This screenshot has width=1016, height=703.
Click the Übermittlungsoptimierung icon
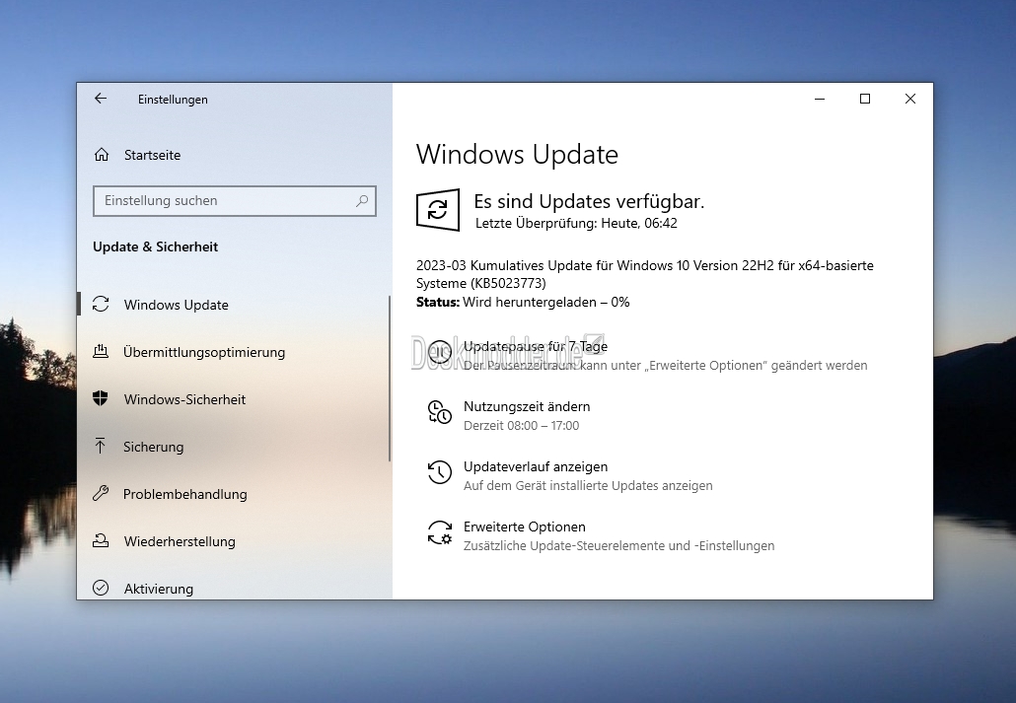click(101, 351)
